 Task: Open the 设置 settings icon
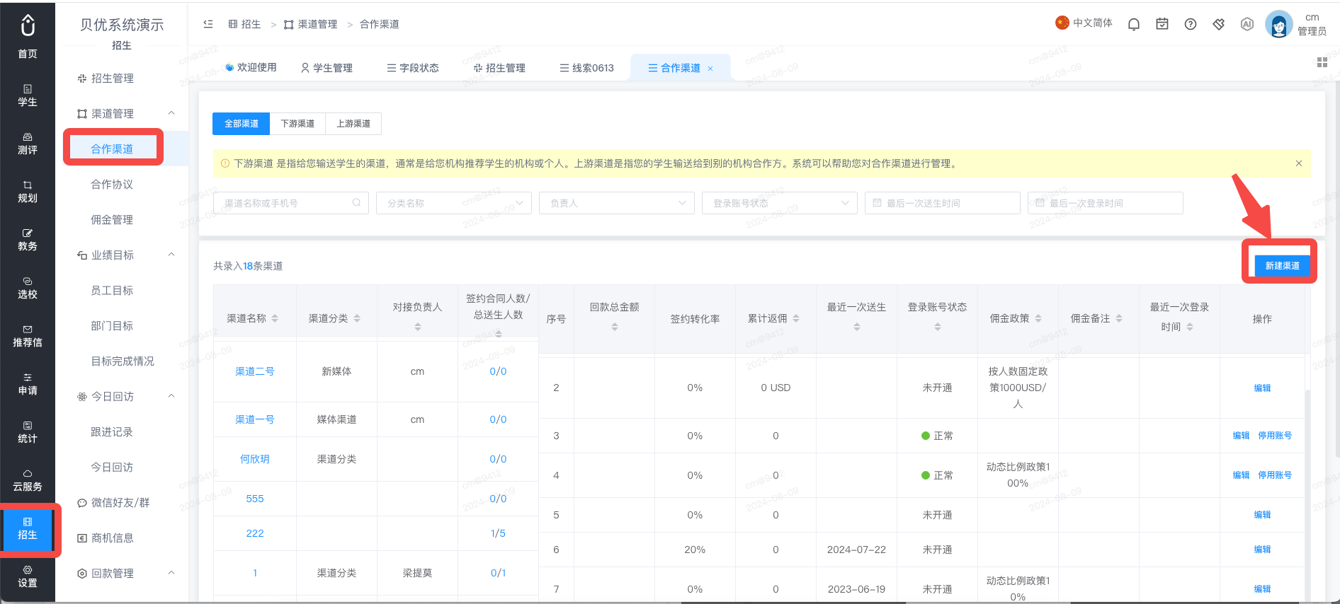[28, 576]
